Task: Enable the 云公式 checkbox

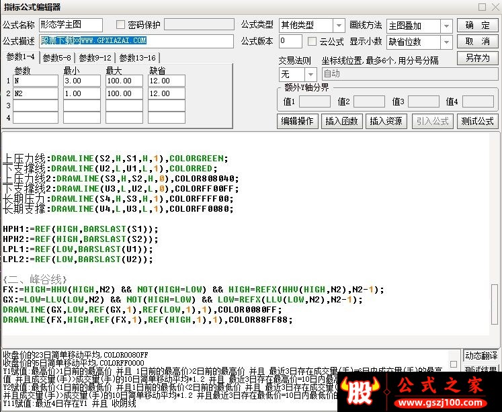Action: [312, 41]
